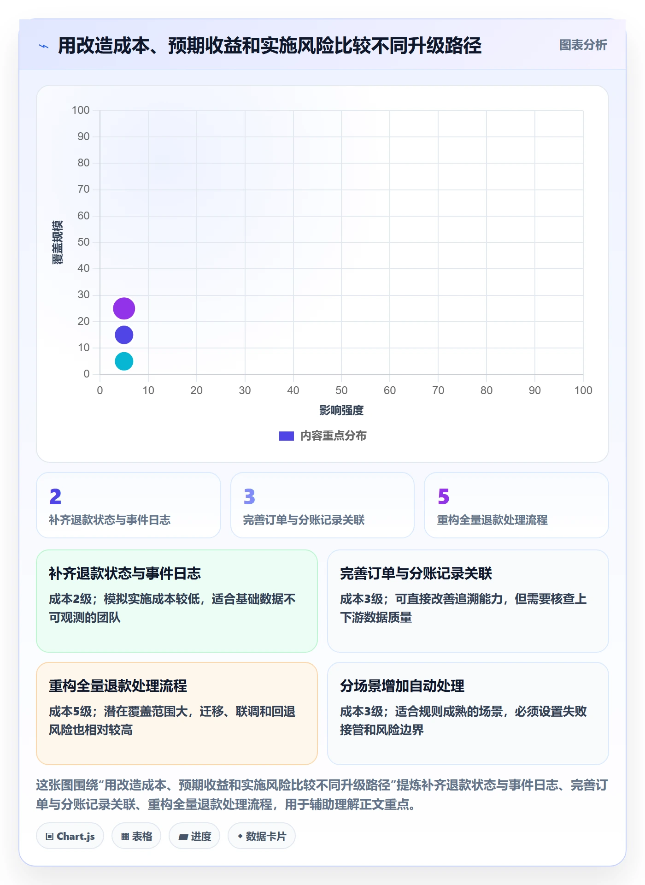
Task: Click the 内容重点分布 legend label
Action: coord(333,436)
